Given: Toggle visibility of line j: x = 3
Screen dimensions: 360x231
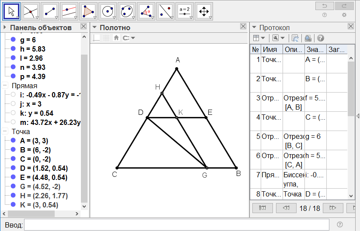Looking at the screenshot, I should [x=14, y=103].
